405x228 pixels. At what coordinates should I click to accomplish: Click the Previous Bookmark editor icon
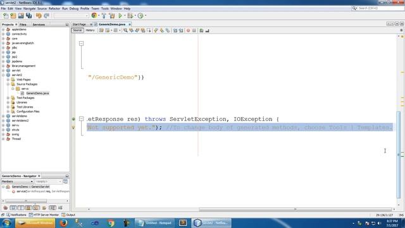click(156, 30)
